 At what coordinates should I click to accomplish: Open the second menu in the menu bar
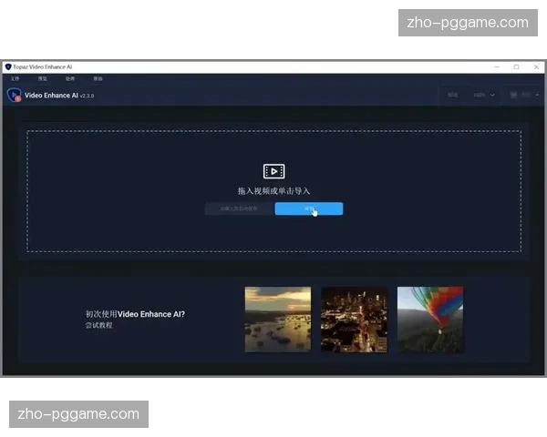click(42, 79)
